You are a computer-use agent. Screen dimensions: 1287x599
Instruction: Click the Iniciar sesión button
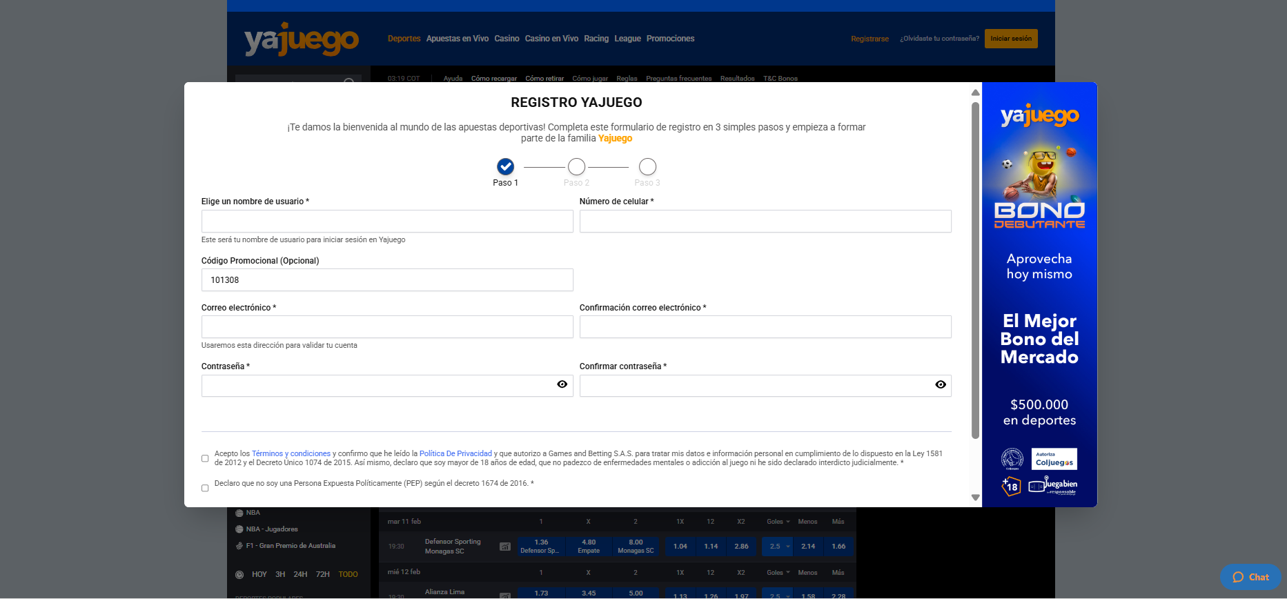coord(1011,39)
